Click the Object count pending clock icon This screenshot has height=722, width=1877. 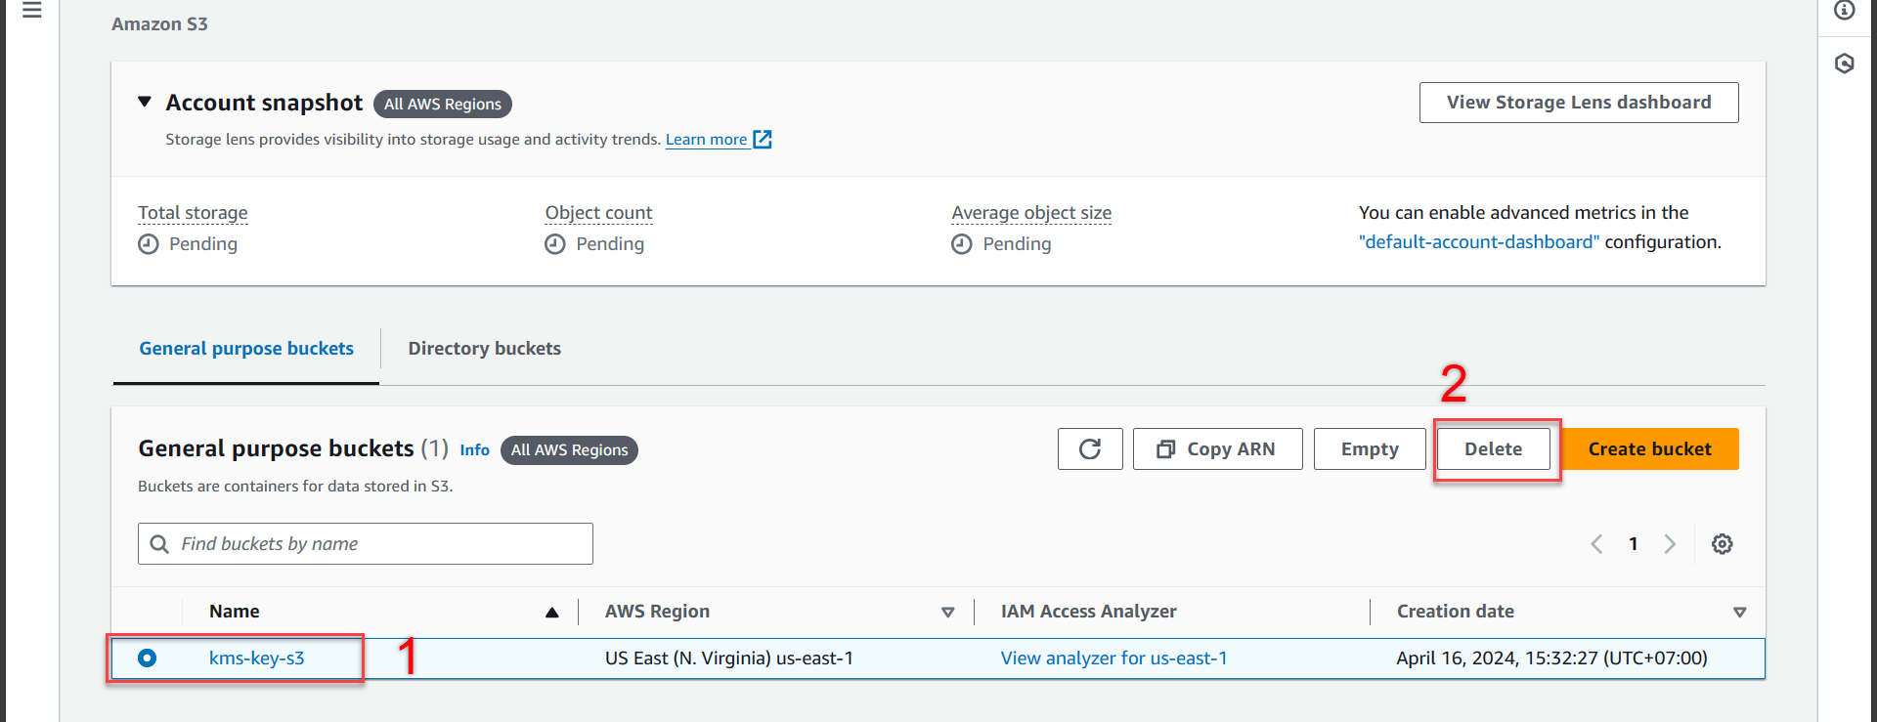pyautogui.click(x=555, y=244)
